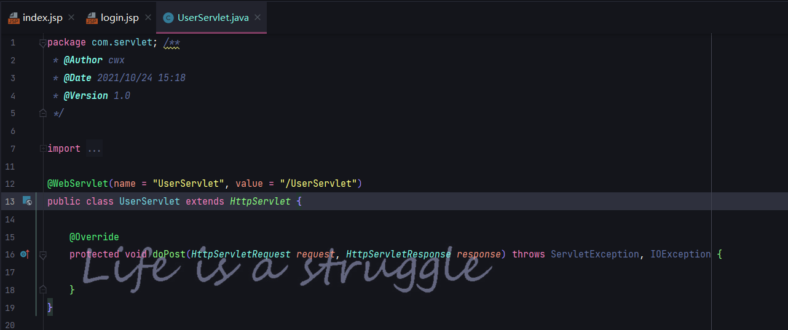Click the closing class brace on line 19
Screen dimensions: 788x330
point(50,307)
